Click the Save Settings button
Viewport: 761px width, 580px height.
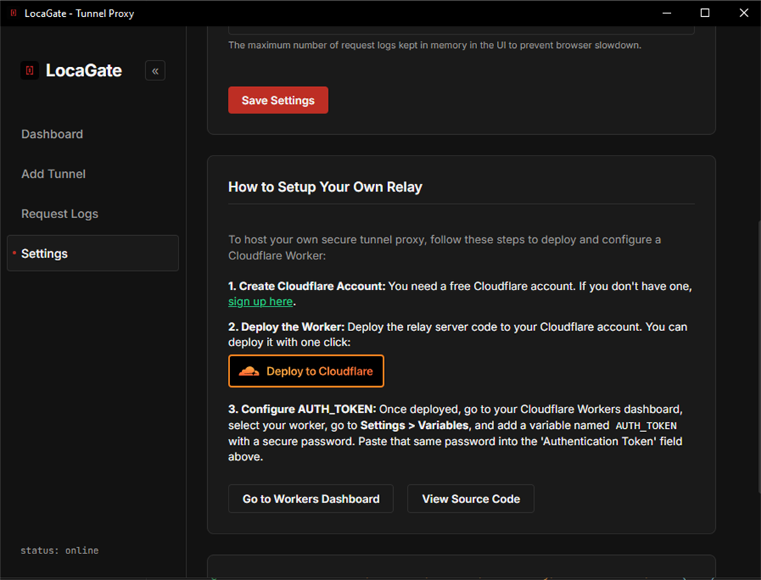click(x=278, y=100)
